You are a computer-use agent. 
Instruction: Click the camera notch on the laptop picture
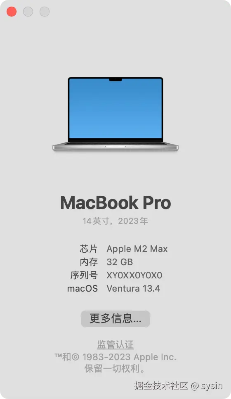coord(115,80)
